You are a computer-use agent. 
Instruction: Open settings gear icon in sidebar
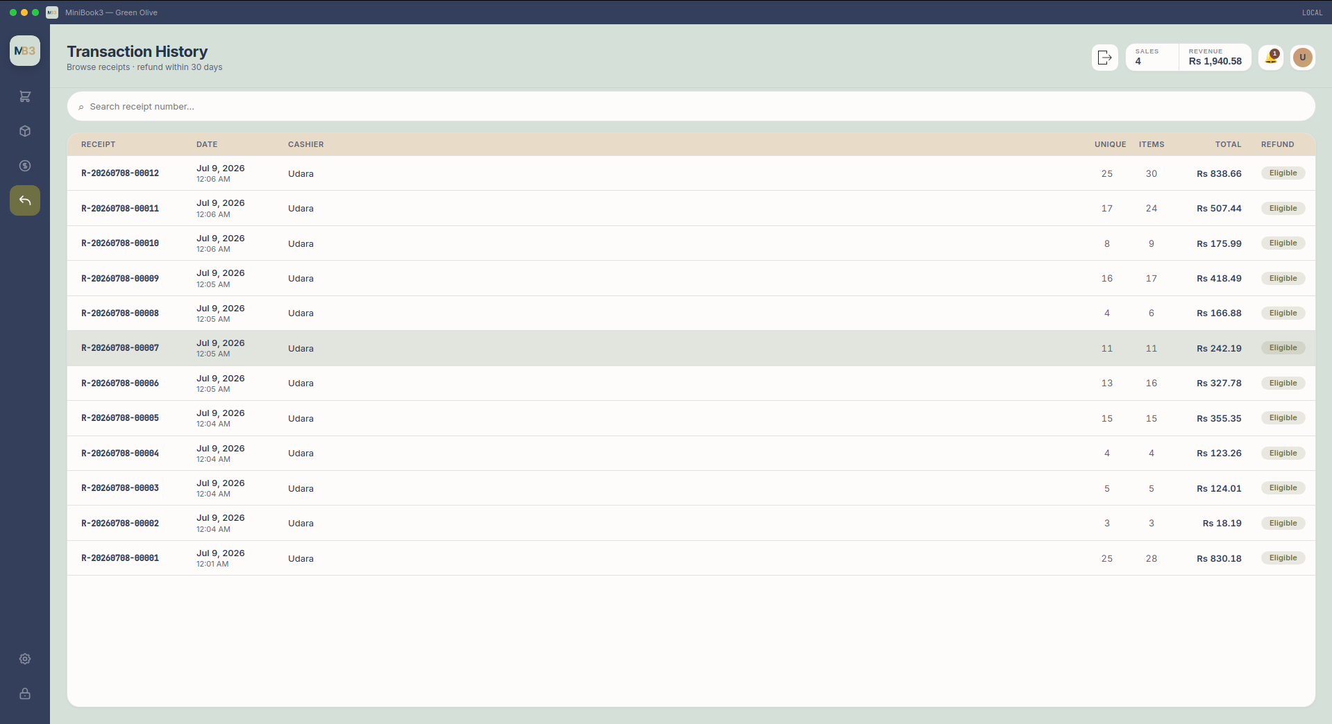25,659
